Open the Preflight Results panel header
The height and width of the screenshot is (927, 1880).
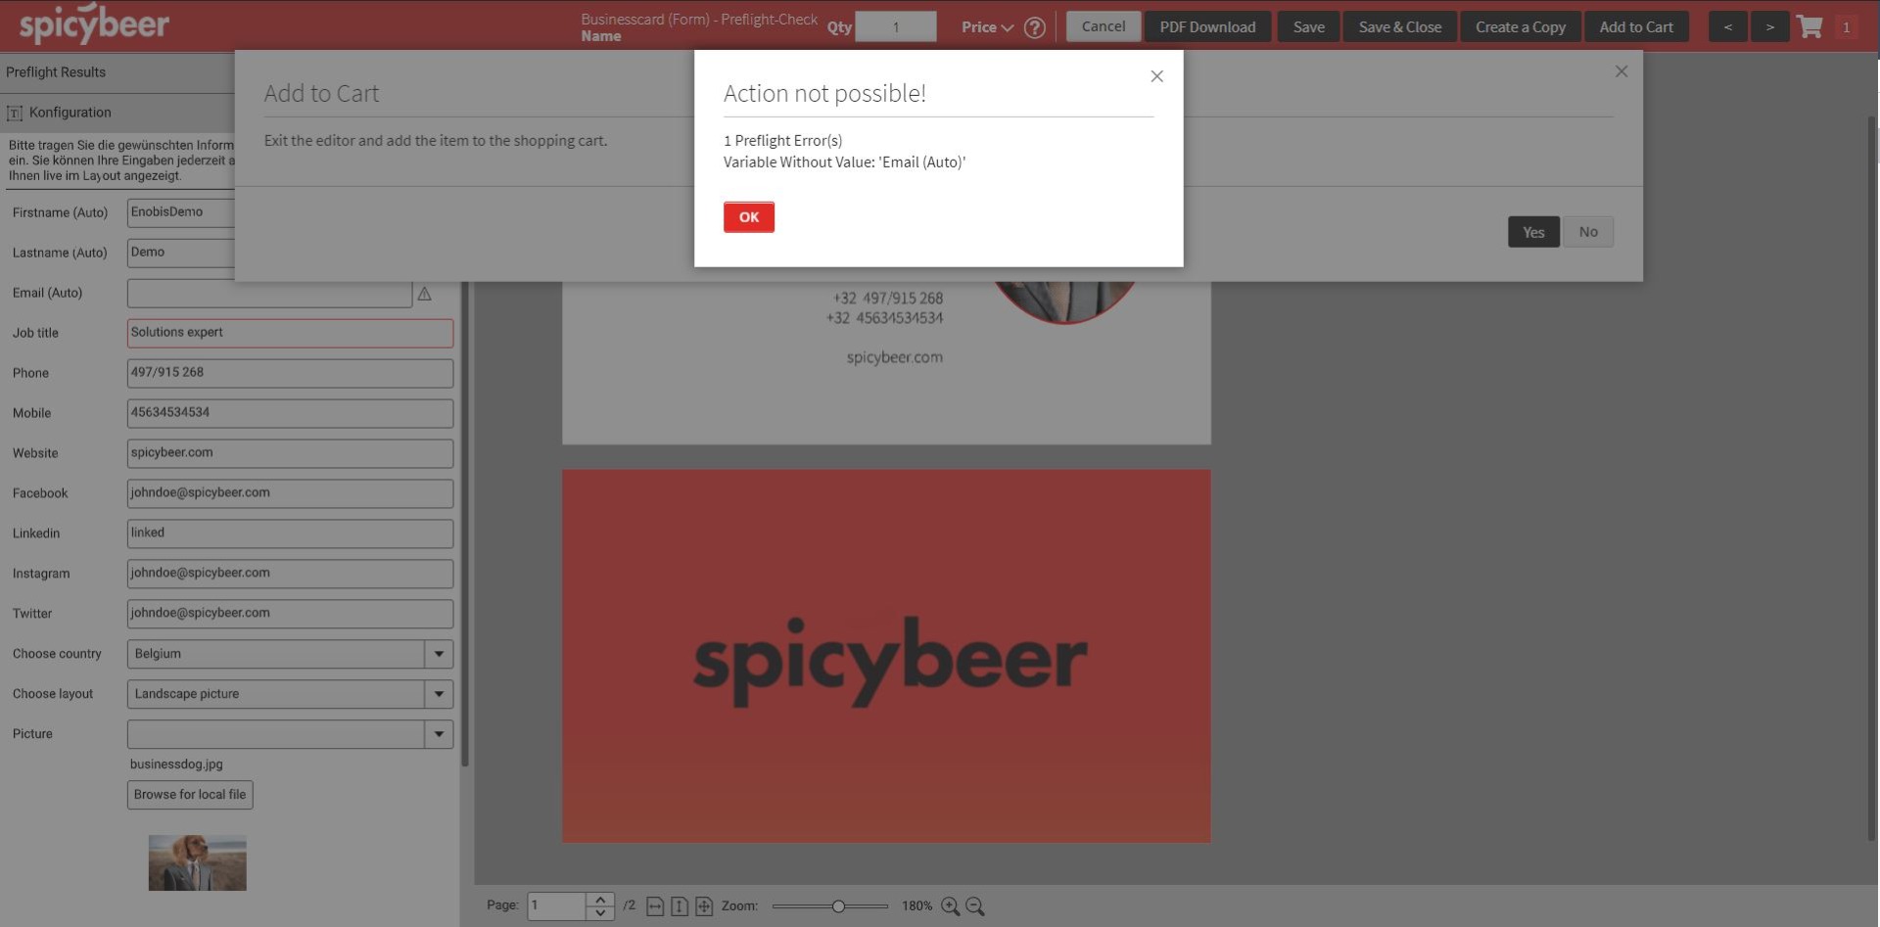117,72
